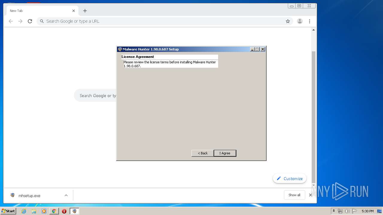The image size is (383, 215).
Task: Close the Chrome downloads bar
Action: [310, 195]
